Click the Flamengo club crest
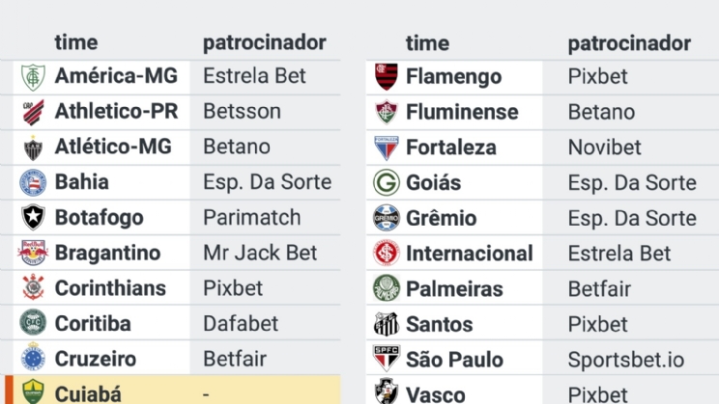719x404 pixels. (387, 76)
